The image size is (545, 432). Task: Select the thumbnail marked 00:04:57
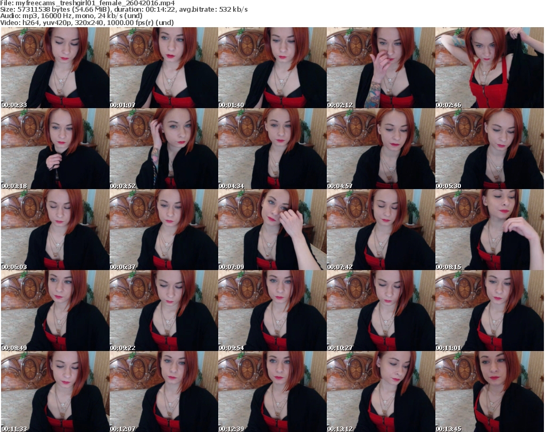pos(381,149)
